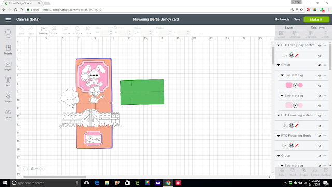Click the browser Back button

click(4, 10)
